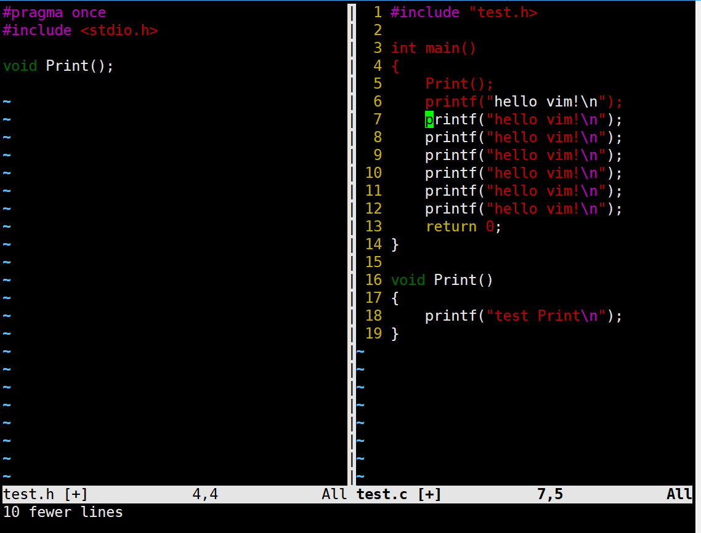Click '#include <stdio.h>' in the left pane
This screenshot has height=533, width=701.
pyautogui.click(x=80, y=30)
